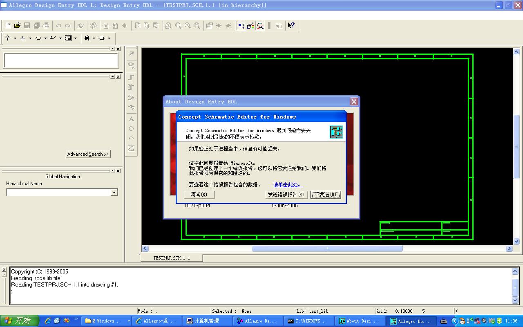Close the About Design Entry HDL dialog
Screen dimensions: 523x327
click(x=354, y=101)
